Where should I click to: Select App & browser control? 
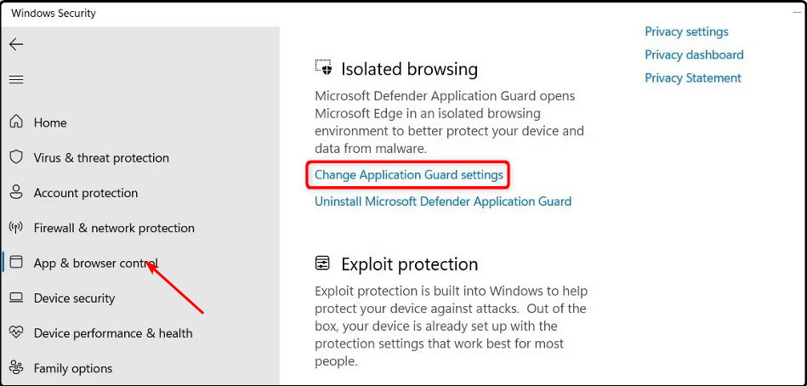[95, 264]
